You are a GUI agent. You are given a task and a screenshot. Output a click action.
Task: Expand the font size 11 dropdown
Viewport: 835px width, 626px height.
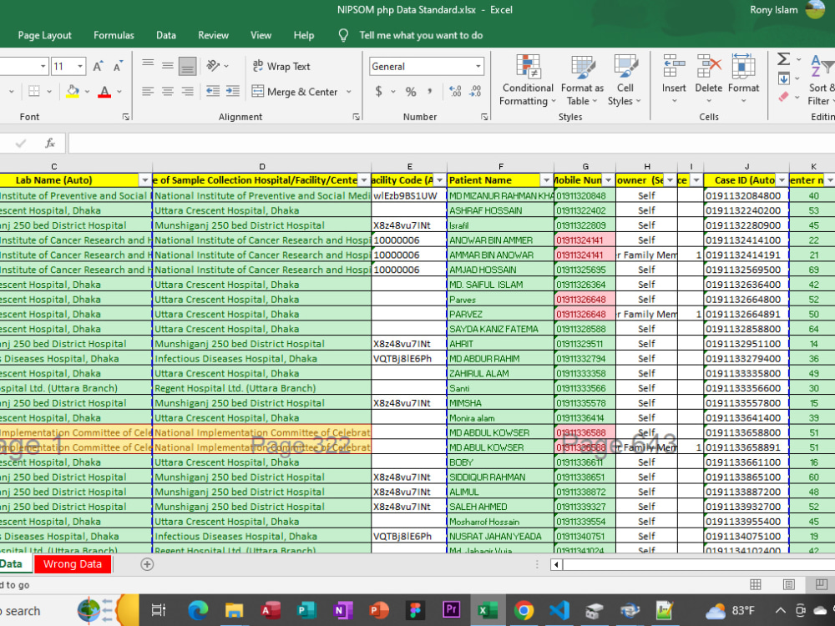coord(80,67)
